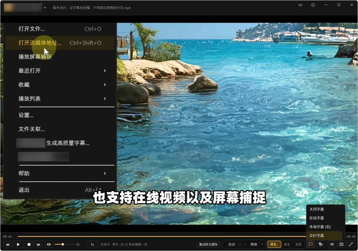Click the 00:46 elapsed time label
358x251 pixels.
tap(8, 236)
